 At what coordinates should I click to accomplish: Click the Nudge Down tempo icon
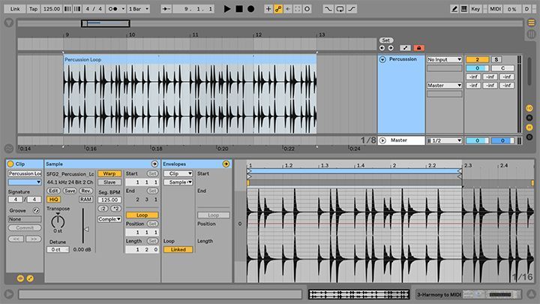click(67, 9)
